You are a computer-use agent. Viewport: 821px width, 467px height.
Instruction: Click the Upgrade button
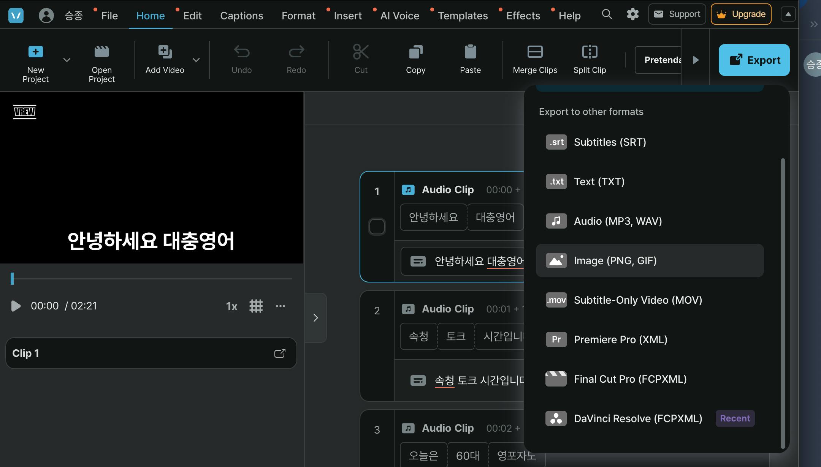740,14
